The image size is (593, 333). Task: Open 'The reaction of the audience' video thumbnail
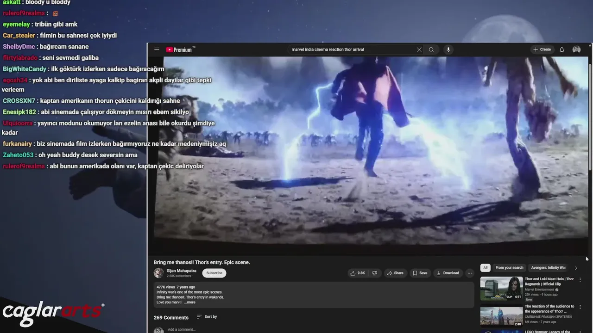(x=501, y=316)
